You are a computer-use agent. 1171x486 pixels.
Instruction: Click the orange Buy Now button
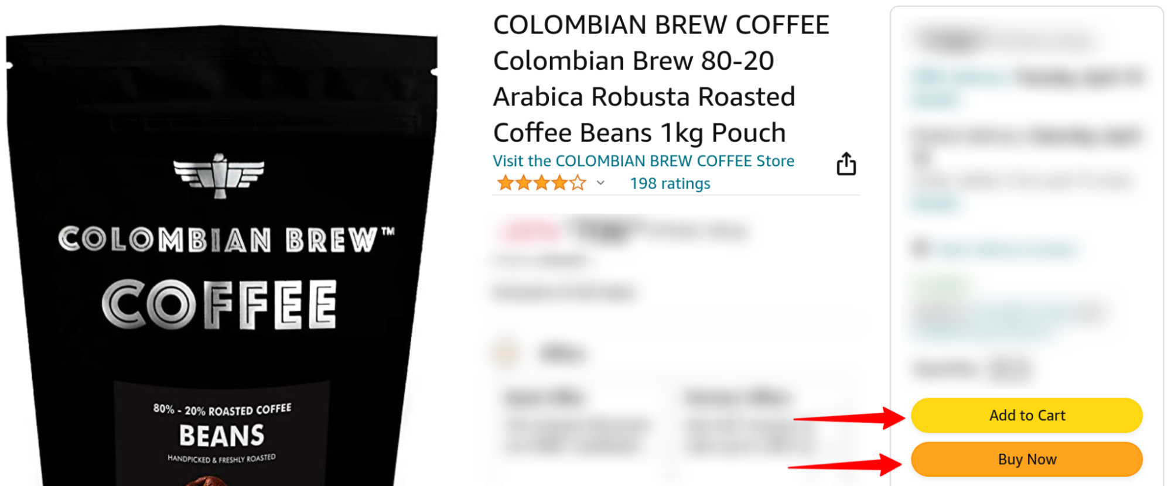[1026, 459]
